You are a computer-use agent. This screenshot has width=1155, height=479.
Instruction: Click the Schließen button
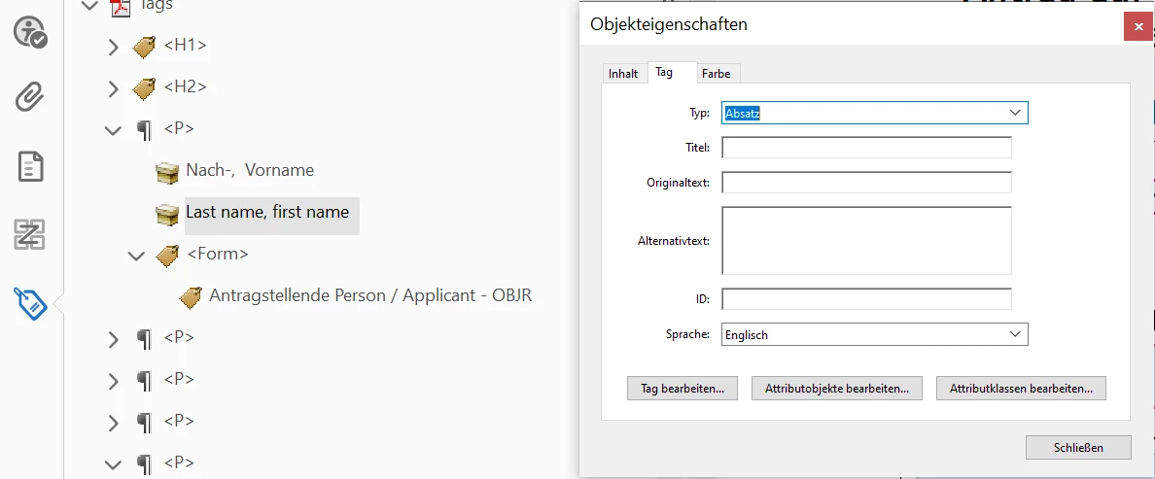tap(1078, 447)
